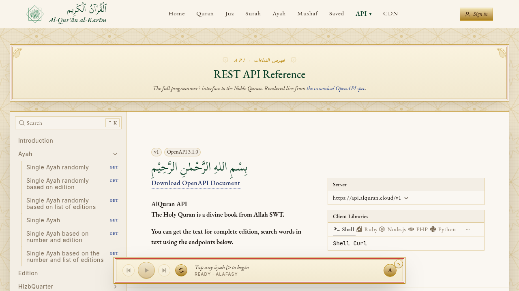Click the Al-Qur'an al-Karim logo emblem

35,14
